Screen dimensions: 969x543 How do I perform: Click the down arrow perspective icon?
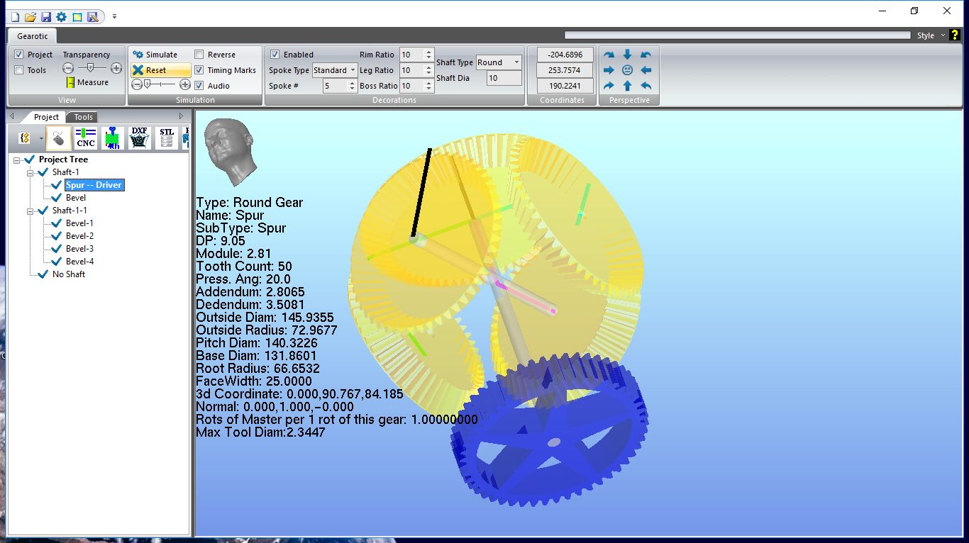click(x=627, y=55)
